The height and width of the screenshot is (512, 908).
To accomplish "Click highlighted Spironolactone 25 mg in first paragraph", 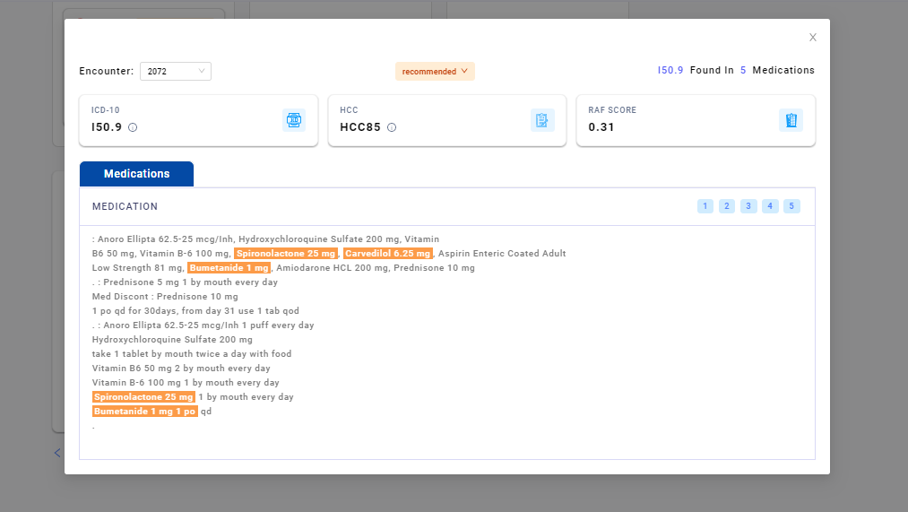I will pos(286,254).
